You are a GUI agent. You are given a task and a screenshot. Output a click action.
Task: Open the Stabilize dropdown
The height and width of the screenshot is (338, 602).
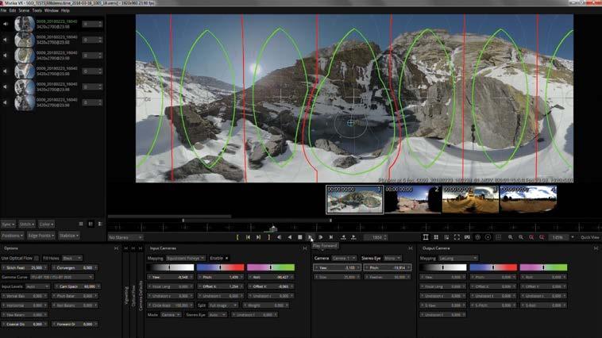point(69,236)
